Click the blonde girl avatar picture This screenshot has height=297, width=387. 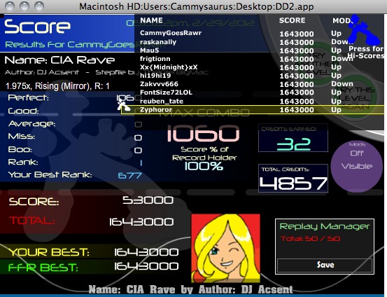coord(225,249)
